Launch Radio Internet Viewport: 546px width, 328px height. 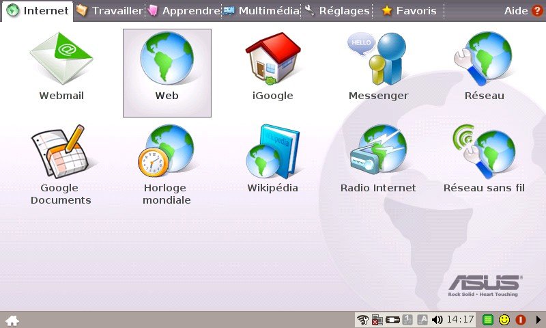(378, 150)
